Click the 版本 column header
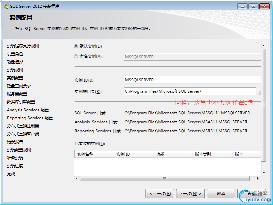 pyautogui.click(x=247, y=154)
